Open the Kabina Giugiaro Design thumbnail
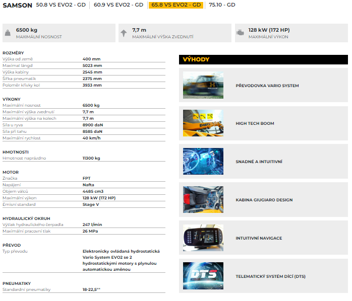This screenshot has height=301, width=352. click(x=203, y=199)
